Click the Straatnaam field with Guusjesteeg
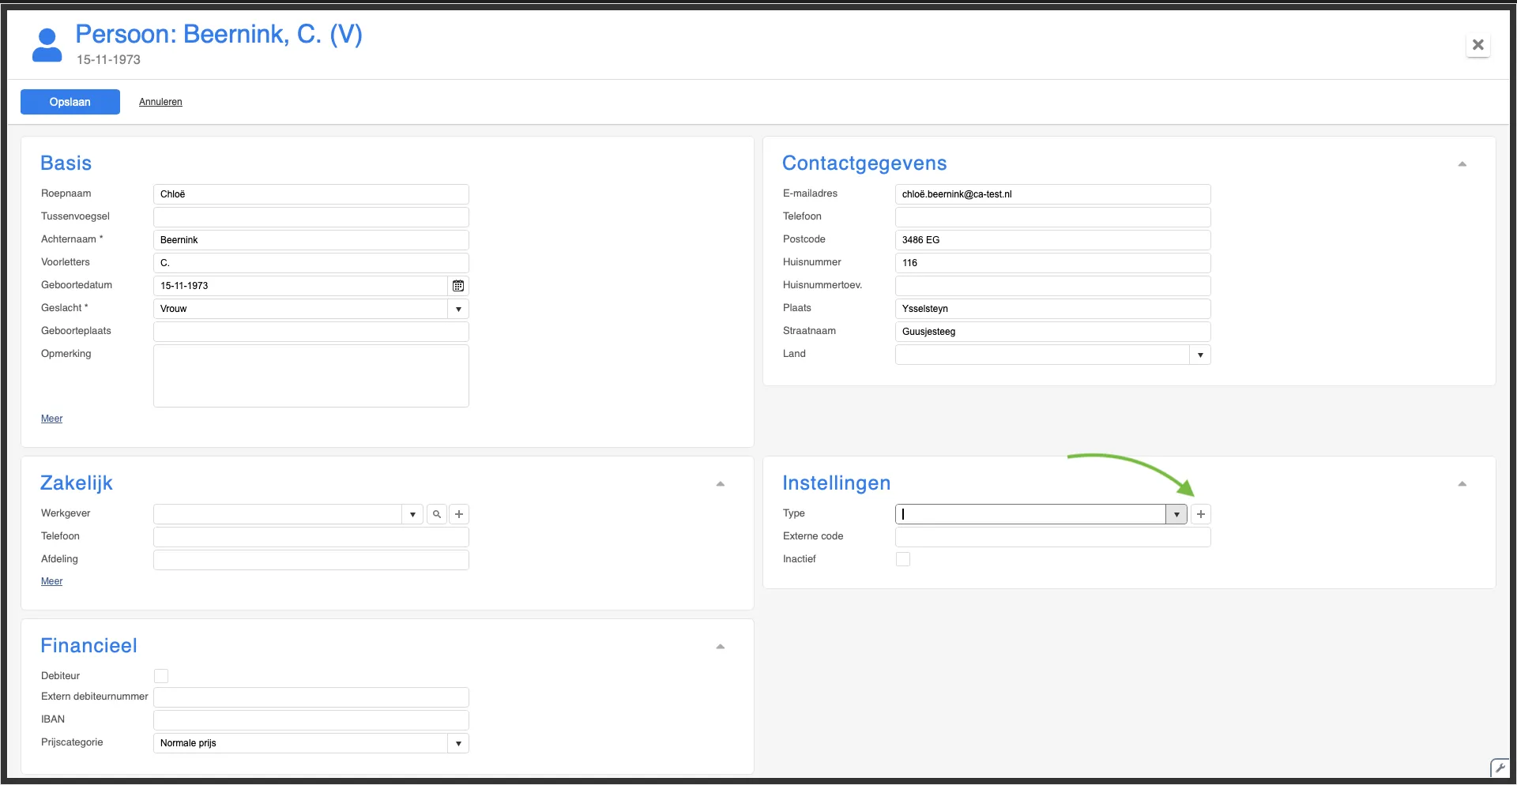This screenshot has width=1517, height=785. point(1053,332)
